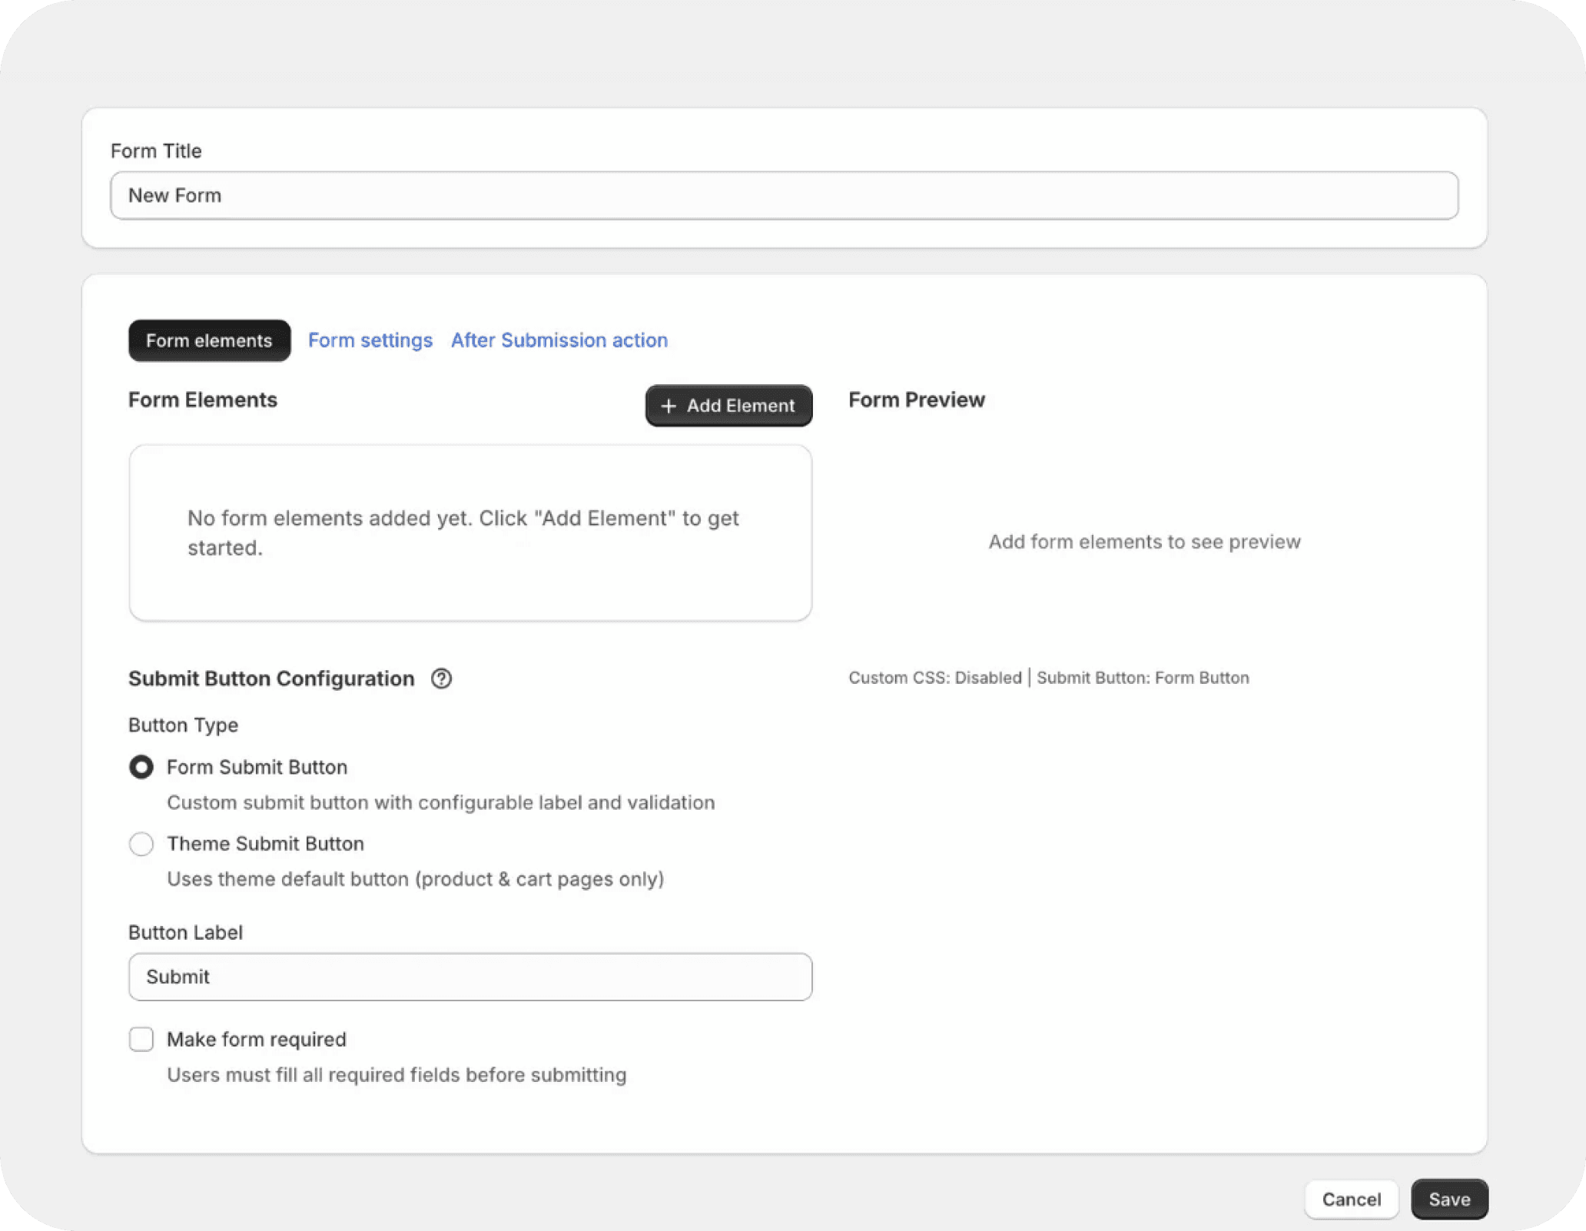Open the After Submission action tab
Viewport: 1586px width, 1231px height.
tap(559, 340)
